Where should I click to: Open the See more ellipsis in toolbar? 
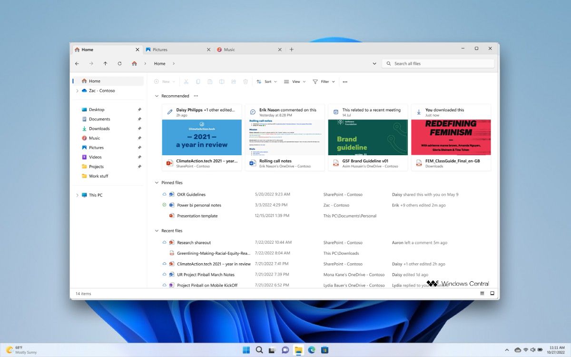345,82
